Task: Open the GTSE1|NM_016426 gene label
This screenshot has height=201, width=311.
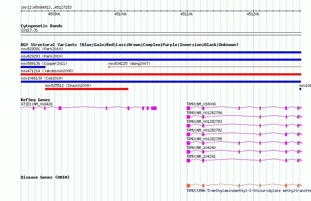Action: [x=37, y=104]
